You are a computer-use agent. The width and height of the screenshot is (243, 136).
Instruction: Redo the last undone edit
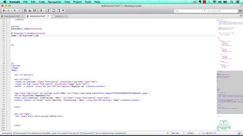pos(19,11)
